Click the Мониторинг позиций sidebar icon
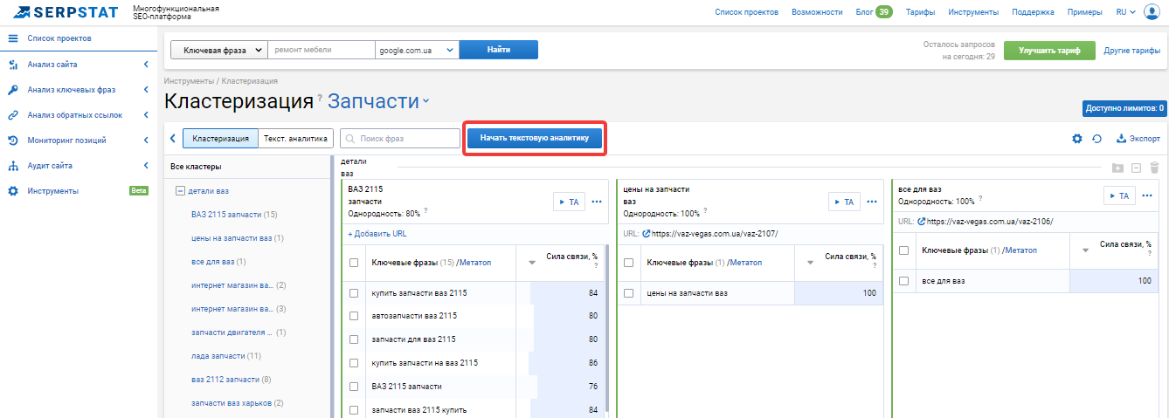This screenshot has width=1169, height=418. pos(13,140)
